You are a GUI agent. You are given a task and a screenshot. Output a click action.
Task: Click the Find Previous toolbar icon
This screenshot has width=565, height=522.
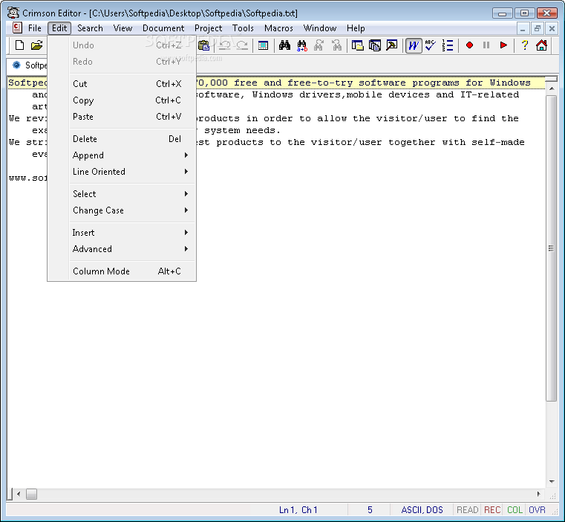pyautogui.click(x=336, y=45)
